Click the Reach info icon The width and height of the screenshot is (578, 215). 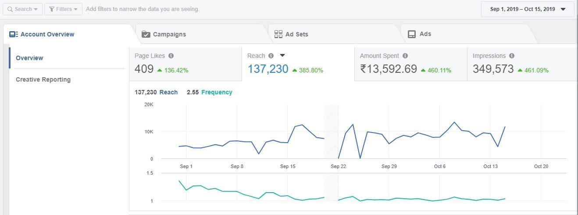(271, 56)
